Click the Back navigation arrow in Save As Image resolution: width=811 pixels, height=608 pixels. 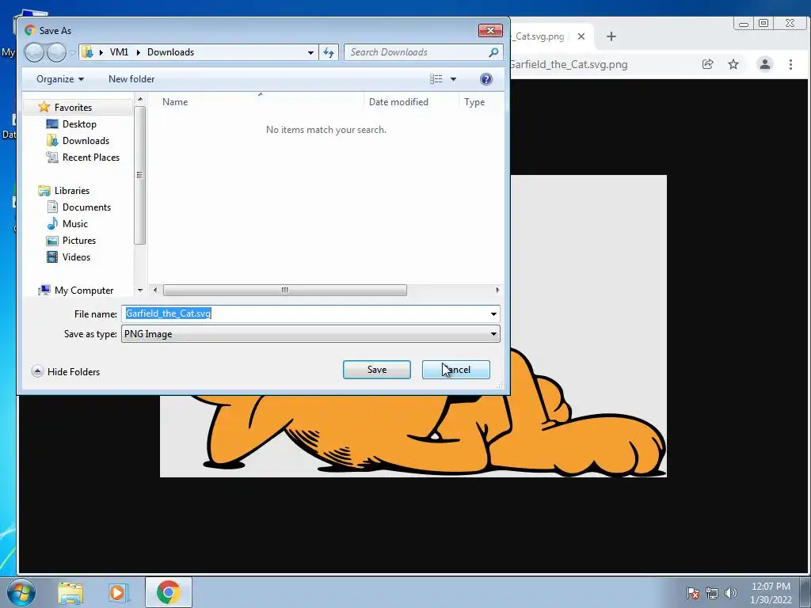pyautogui.click(x=34, y=52)
